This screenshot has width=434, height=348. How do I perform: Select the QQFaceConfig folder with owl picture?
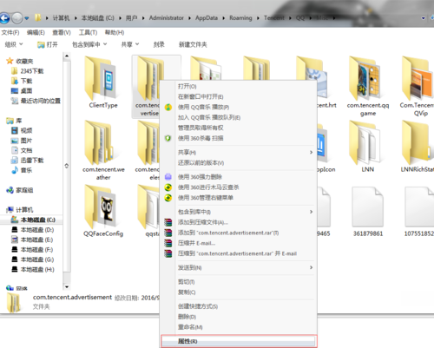(x=100, y=207)
